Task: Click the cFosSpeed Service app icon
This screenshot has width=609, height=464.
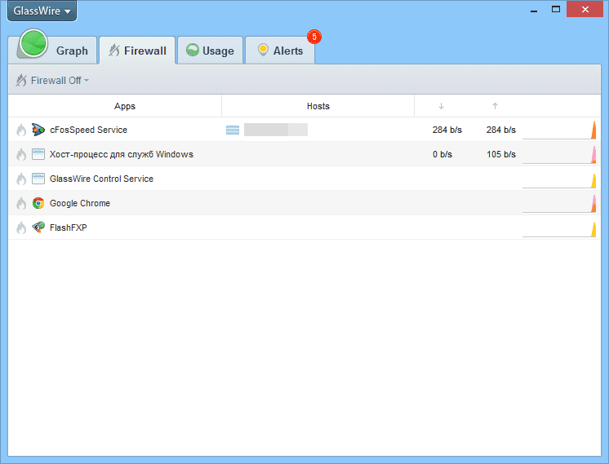Action: (38, 130)
